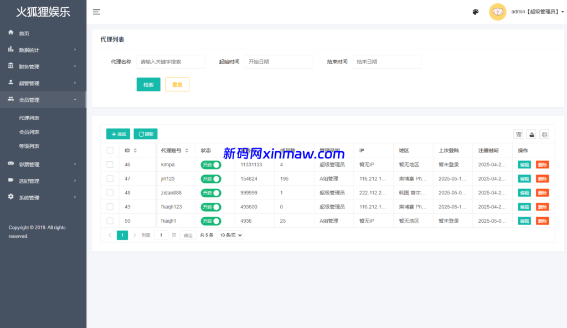Toggle the 开启 status switch for zidan888

click(x=211, y=193)
